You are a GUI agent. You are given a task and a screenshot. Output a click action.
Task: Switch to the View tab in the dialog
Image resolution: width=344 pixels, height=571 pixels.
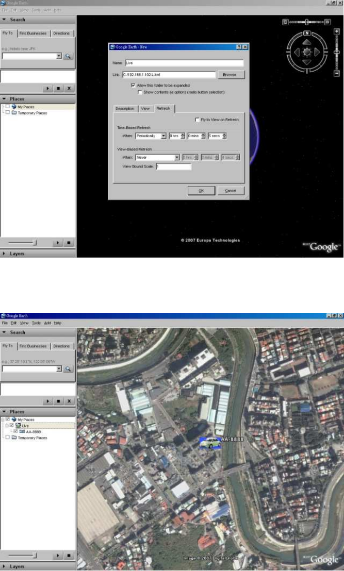tap(145, 109)
